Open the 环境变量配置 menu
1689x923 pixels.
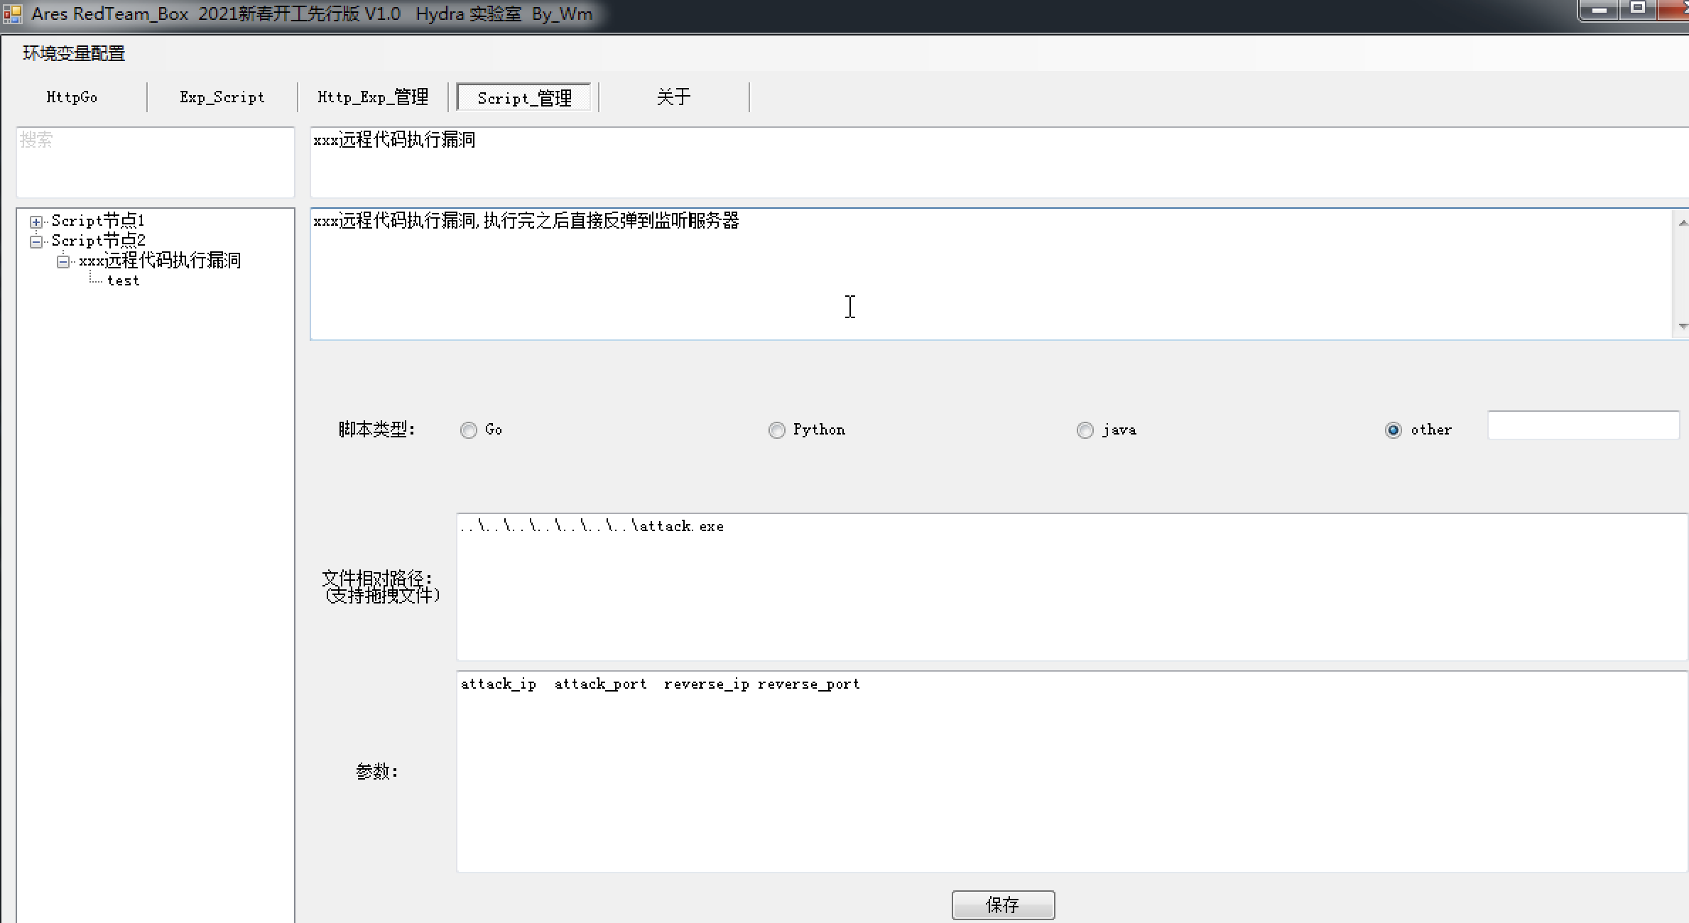74,54
